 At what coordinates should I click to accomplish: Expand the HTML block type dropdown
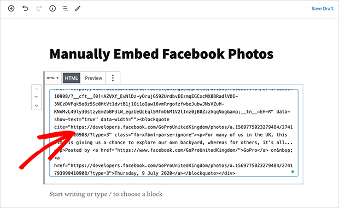pos(52,78)
